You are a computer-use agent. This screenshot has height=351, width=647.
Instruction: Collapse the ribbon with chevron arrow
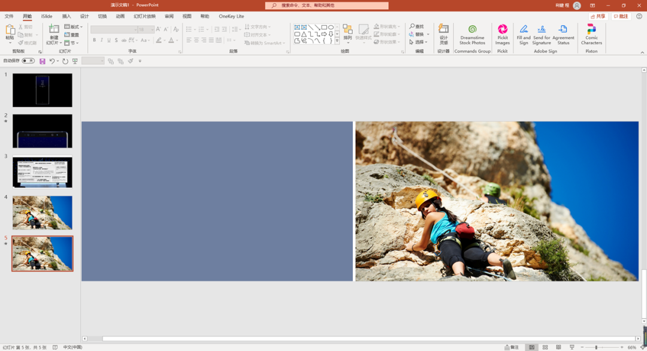tap(642, 52)
